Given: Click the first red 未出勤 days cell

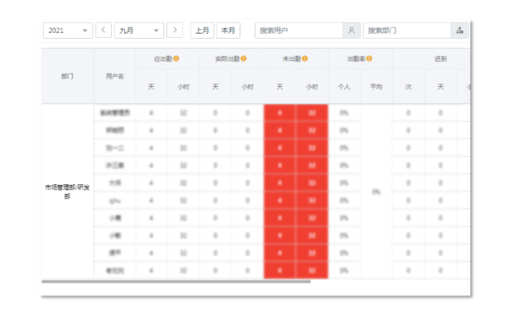Looking at the screenshot, I should coord(280,113).
